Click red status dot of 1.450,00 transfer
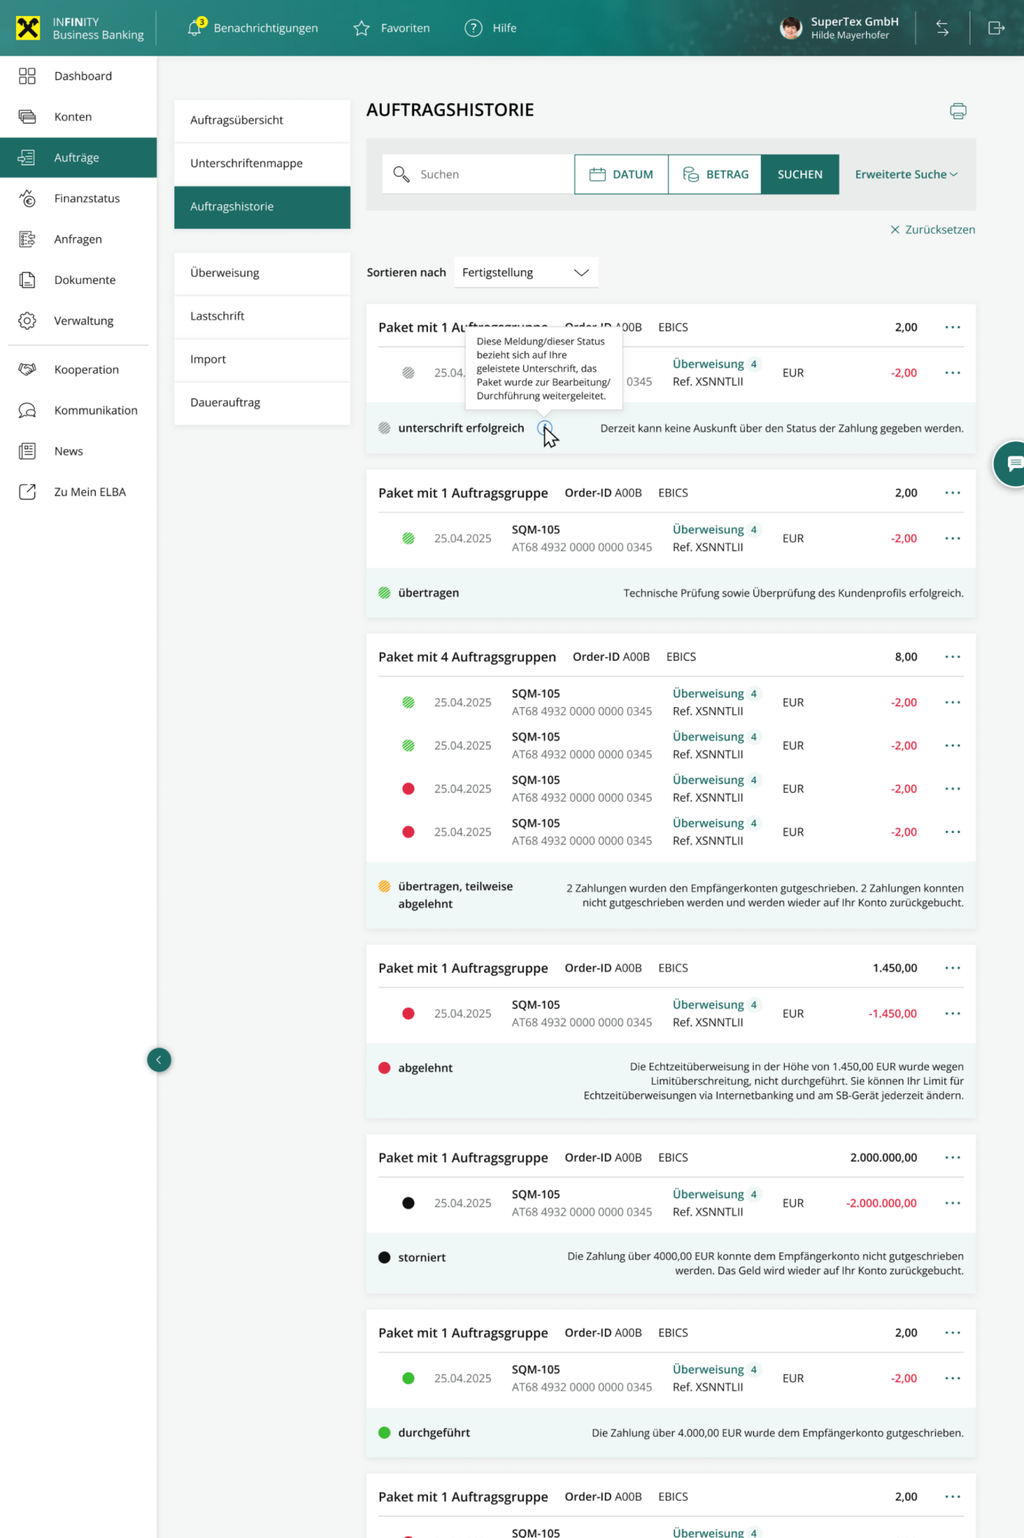This screenshot has width=1024, height=1538. (408, 1014)
